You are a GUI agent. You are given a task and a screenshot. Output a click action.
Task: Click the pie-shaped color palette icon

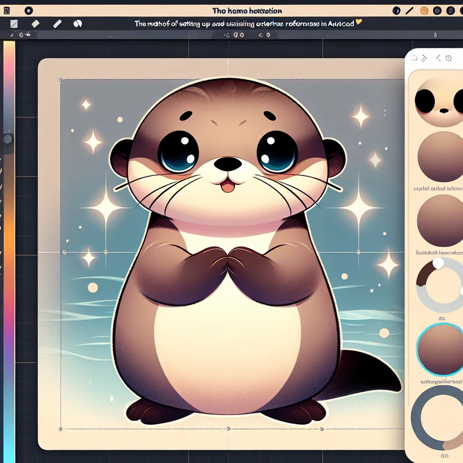coord(77,24)
